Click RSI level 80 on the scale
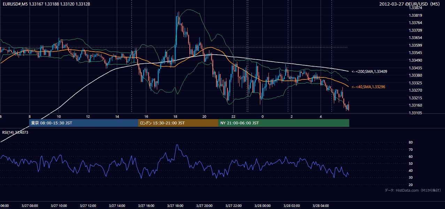Viewport: 445px width, 209px height. point(411,142)
